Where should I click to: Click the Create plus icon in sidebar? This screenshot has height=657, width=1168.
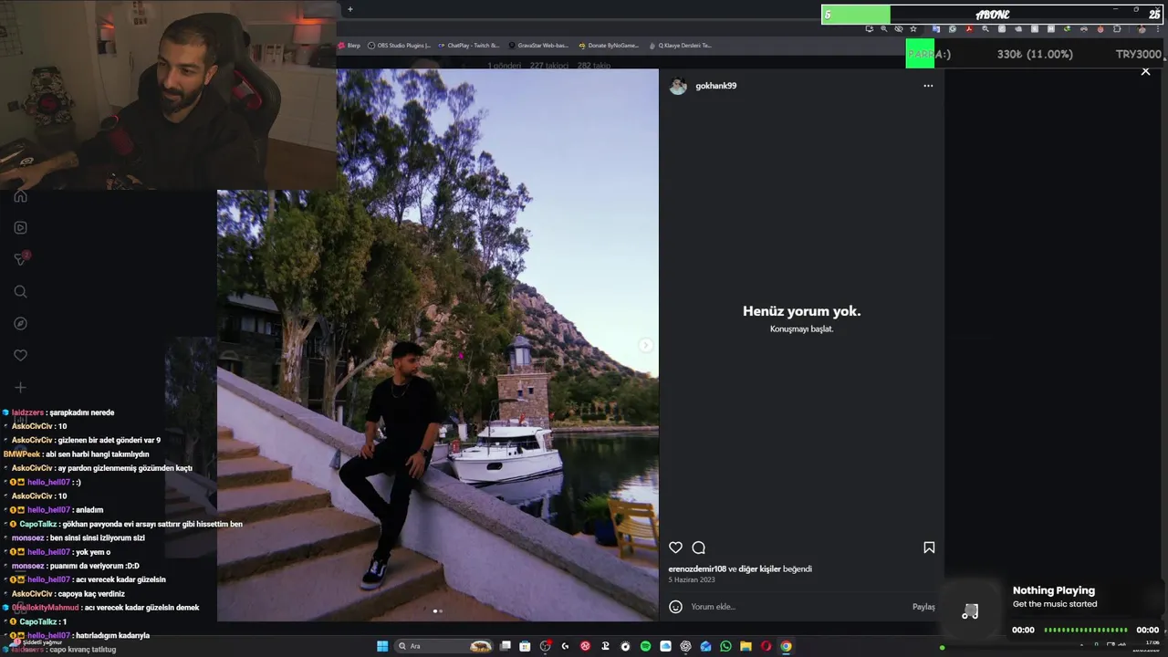pos(20,387)
